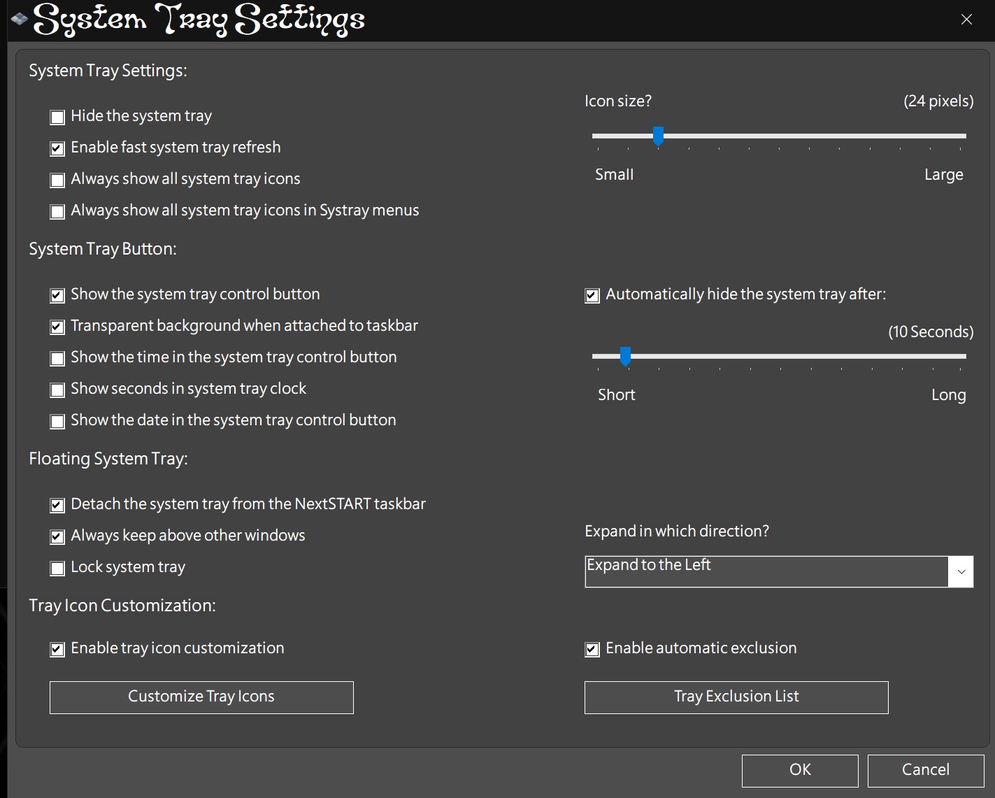Disable Transparent background when attached to taskbar
The width and height of the screenshot is (995, 798).
point(57,327)
